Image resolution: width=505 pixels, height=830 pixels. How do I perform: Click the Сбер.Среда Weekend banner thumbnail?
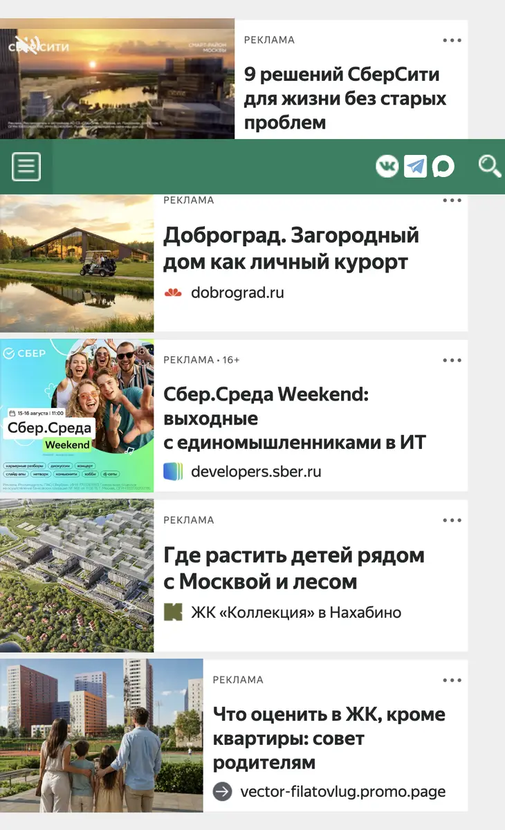point(77,415)
